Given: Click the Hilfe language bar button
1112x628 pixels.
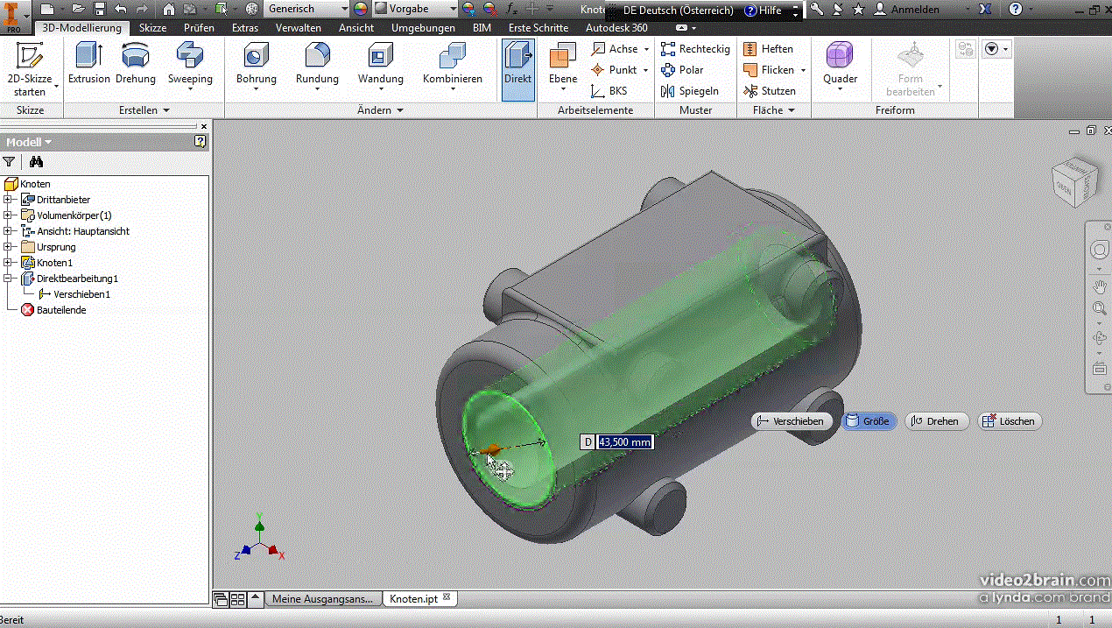Looking at the screenshot, I should [x=763, y=11].
